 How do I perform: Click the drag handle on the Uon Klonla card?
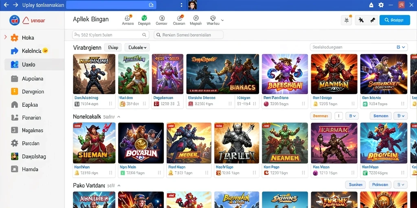pos(403,104)
